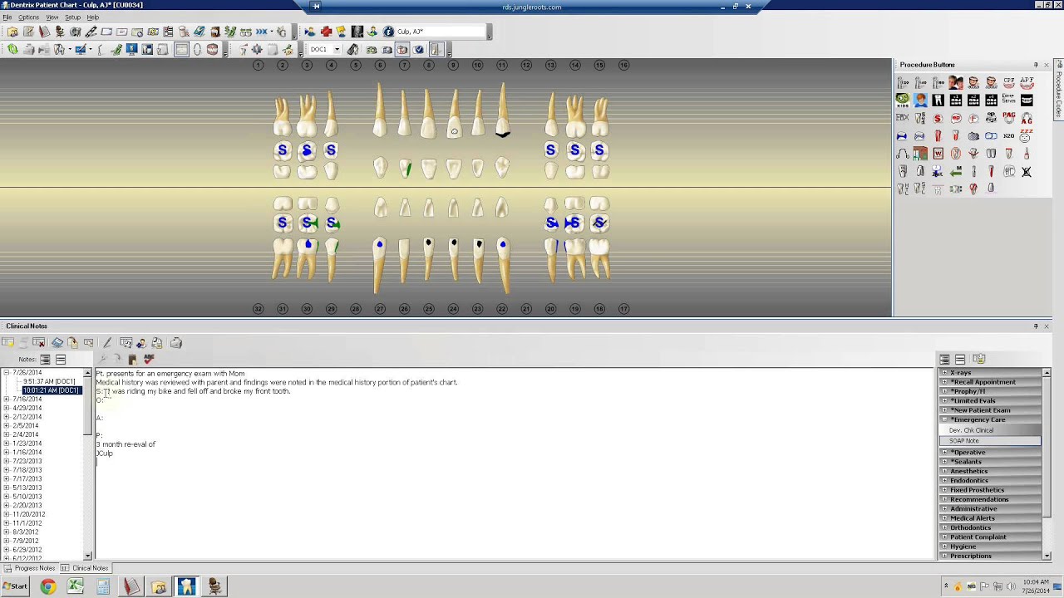Screen dimensions: 1064x598
Task: Click the x-ray image icon in top toolbar
Action: click(357, 31)
